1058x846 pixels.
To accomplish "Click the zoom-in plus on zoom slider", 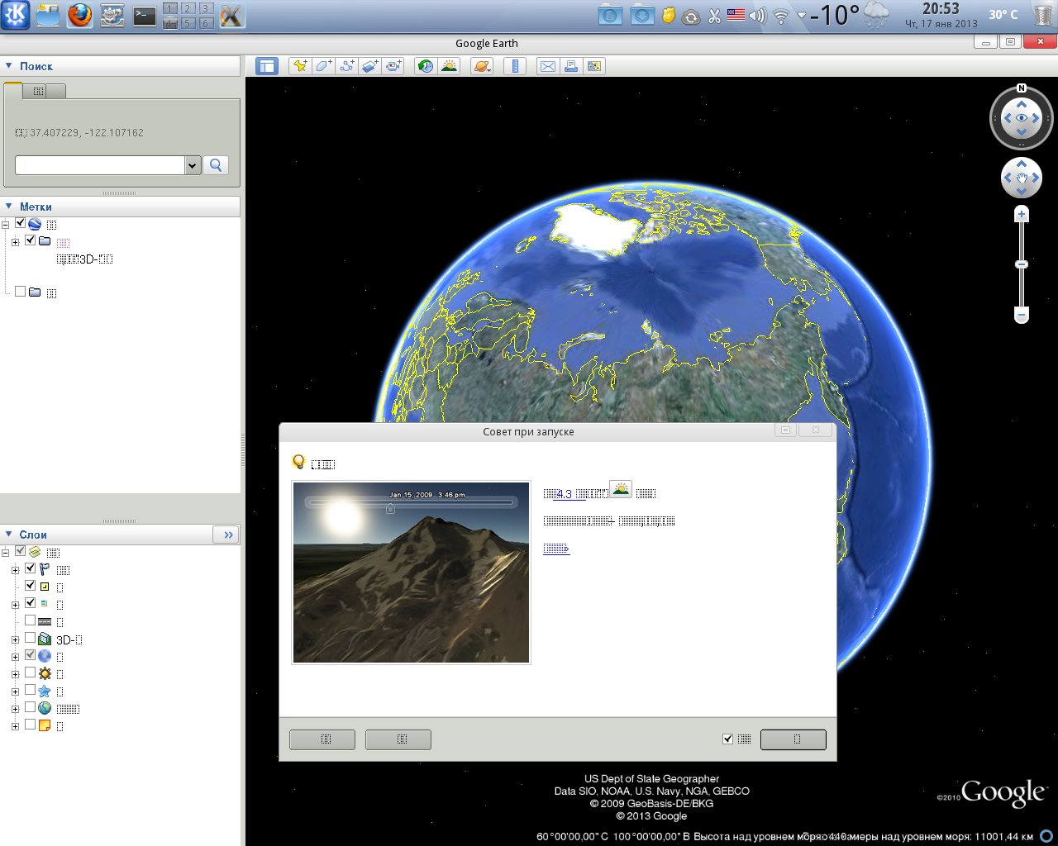I will [x=1022, y=215].
